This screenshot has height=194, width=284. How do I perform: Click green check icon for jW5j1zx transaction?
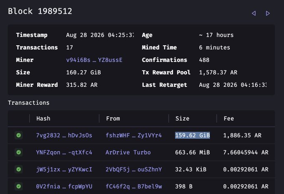click(19, 169)
